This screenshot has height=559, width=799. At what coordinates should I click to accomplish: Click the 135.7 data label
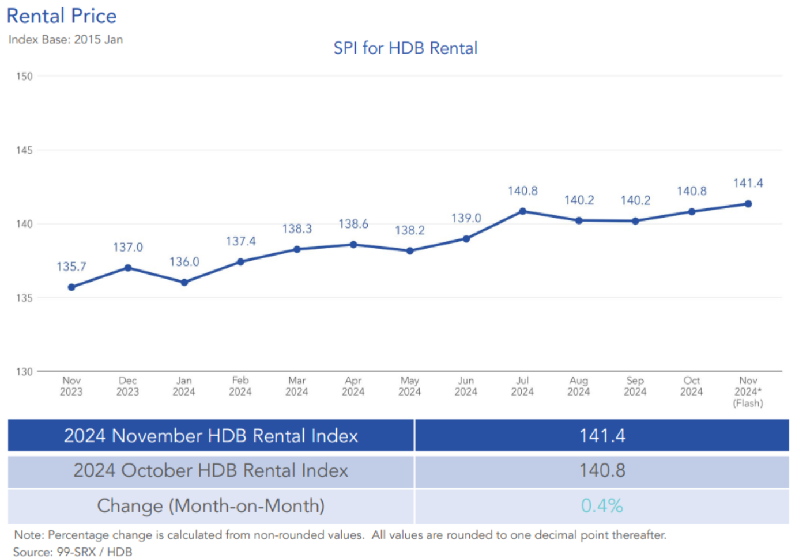(71, 267)
